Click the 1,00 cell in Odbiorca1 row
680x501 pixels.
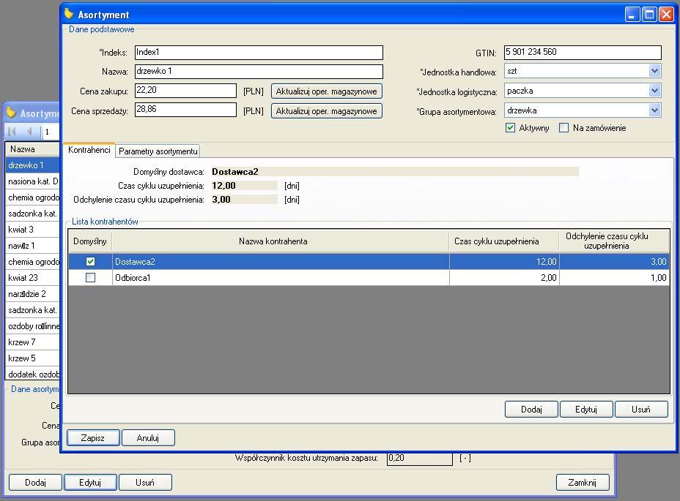[614, 278]
